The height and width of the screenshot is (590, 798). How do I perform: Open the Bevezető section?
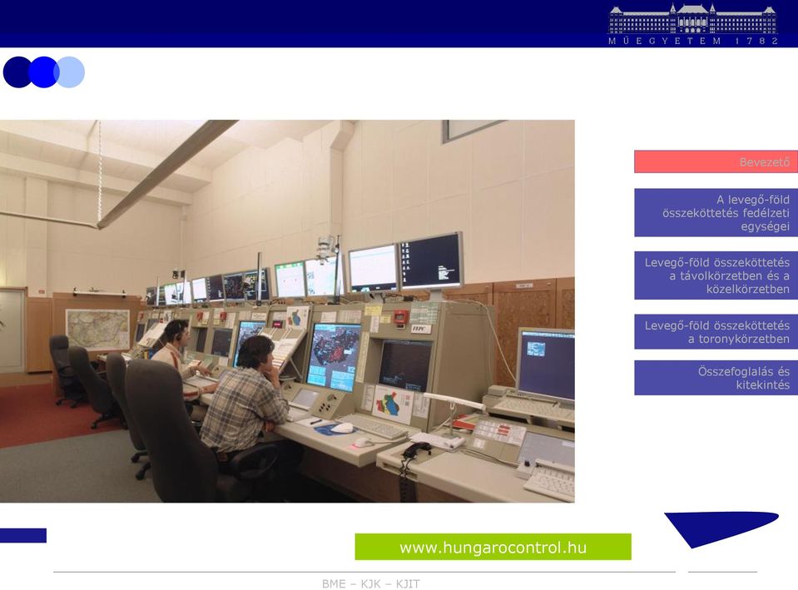[x=716, y=162]
